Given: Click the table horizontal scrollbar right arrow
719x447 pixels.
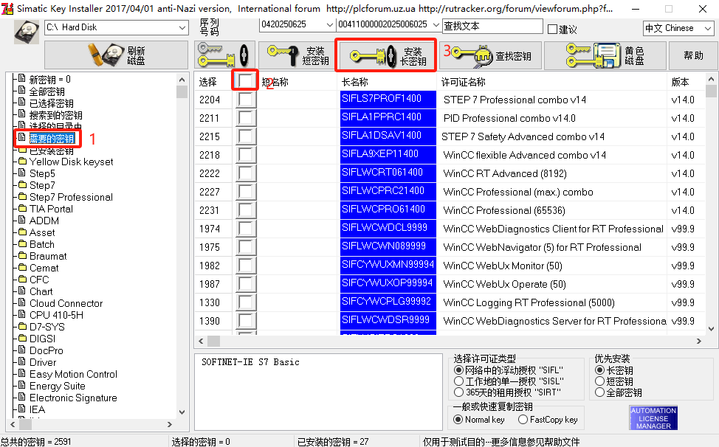Looking at the screenshot, I should (x=699, y=342).
